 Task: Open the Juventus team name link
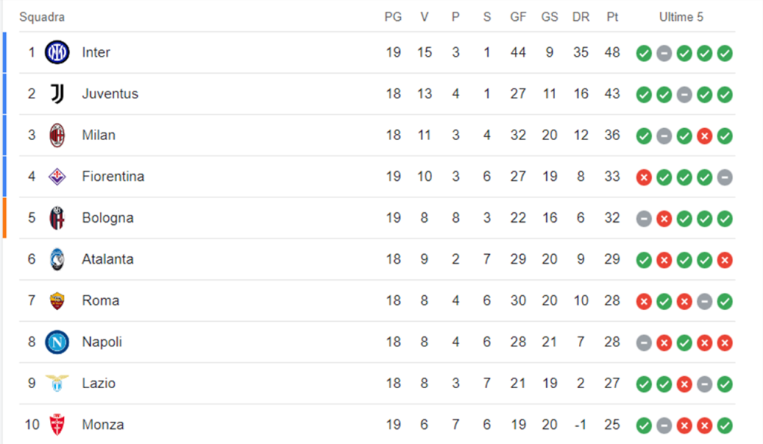(110, 94)
